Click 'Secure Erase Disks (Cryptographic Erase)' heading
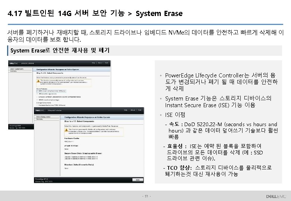This screenshot has width=291, height=201. pos(83,153)
